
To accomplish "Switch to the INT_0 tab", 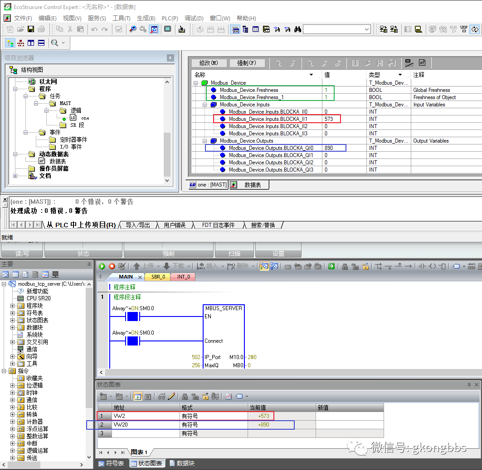I will point(184,277).
